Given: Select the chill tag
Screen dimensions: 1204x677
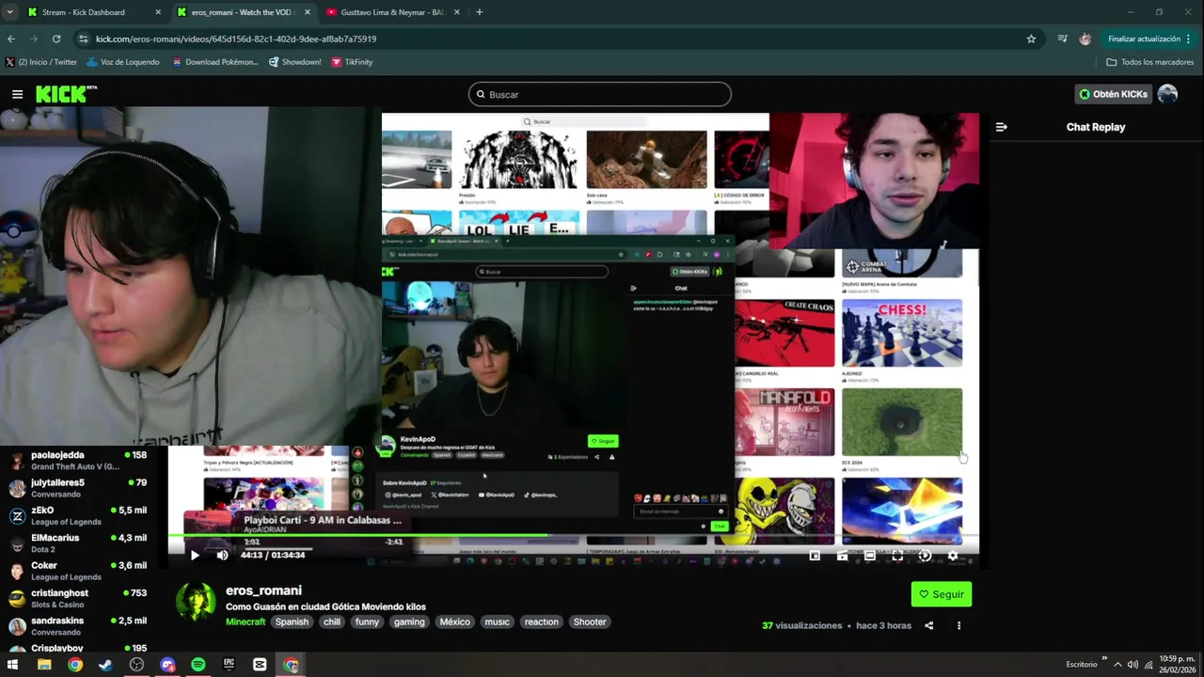Looking at the screenshot, I should [x=331, y=622].
